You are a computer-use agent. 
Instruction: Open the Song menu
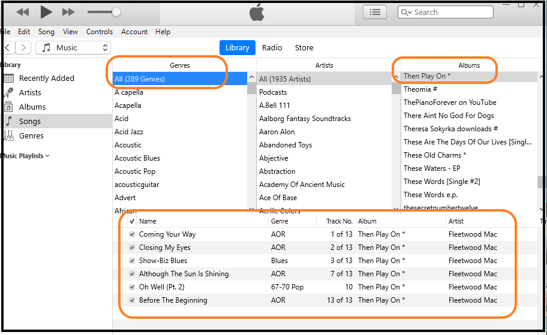tap(46, 32)
